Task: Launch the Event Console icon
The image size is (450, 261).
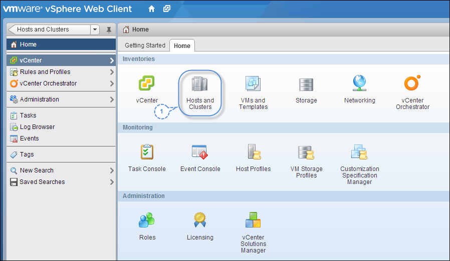Action: pos(200,152)
